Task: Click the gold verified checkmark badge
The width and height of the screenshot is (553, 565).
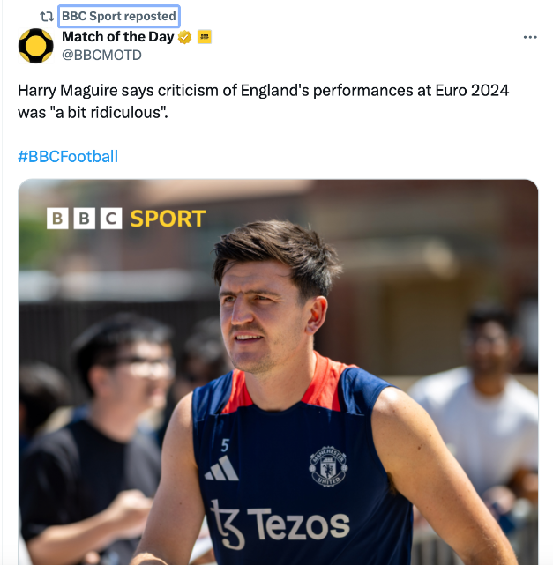Action: pos(185,37)
